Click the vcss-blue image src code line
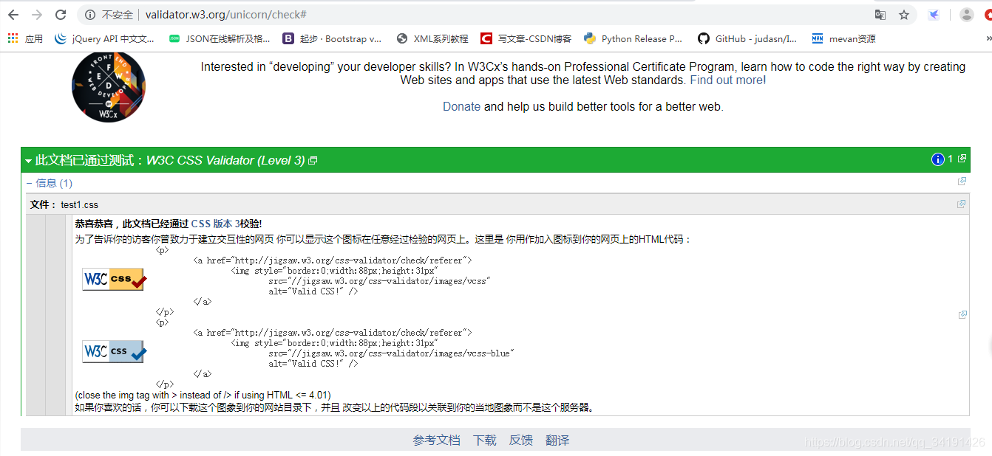 (391, 353)
